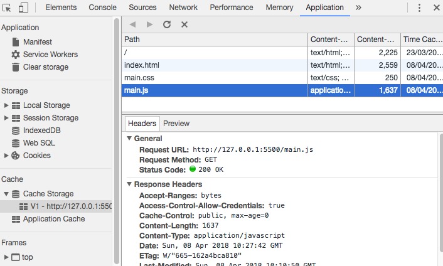Collapse the General headers section
443x266 pixels.
click(x=129, y=139)
